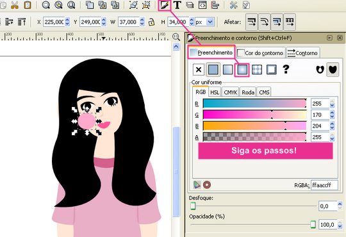
Task: Select the Linear gradient fill button
Action: [x=227, y=70]
